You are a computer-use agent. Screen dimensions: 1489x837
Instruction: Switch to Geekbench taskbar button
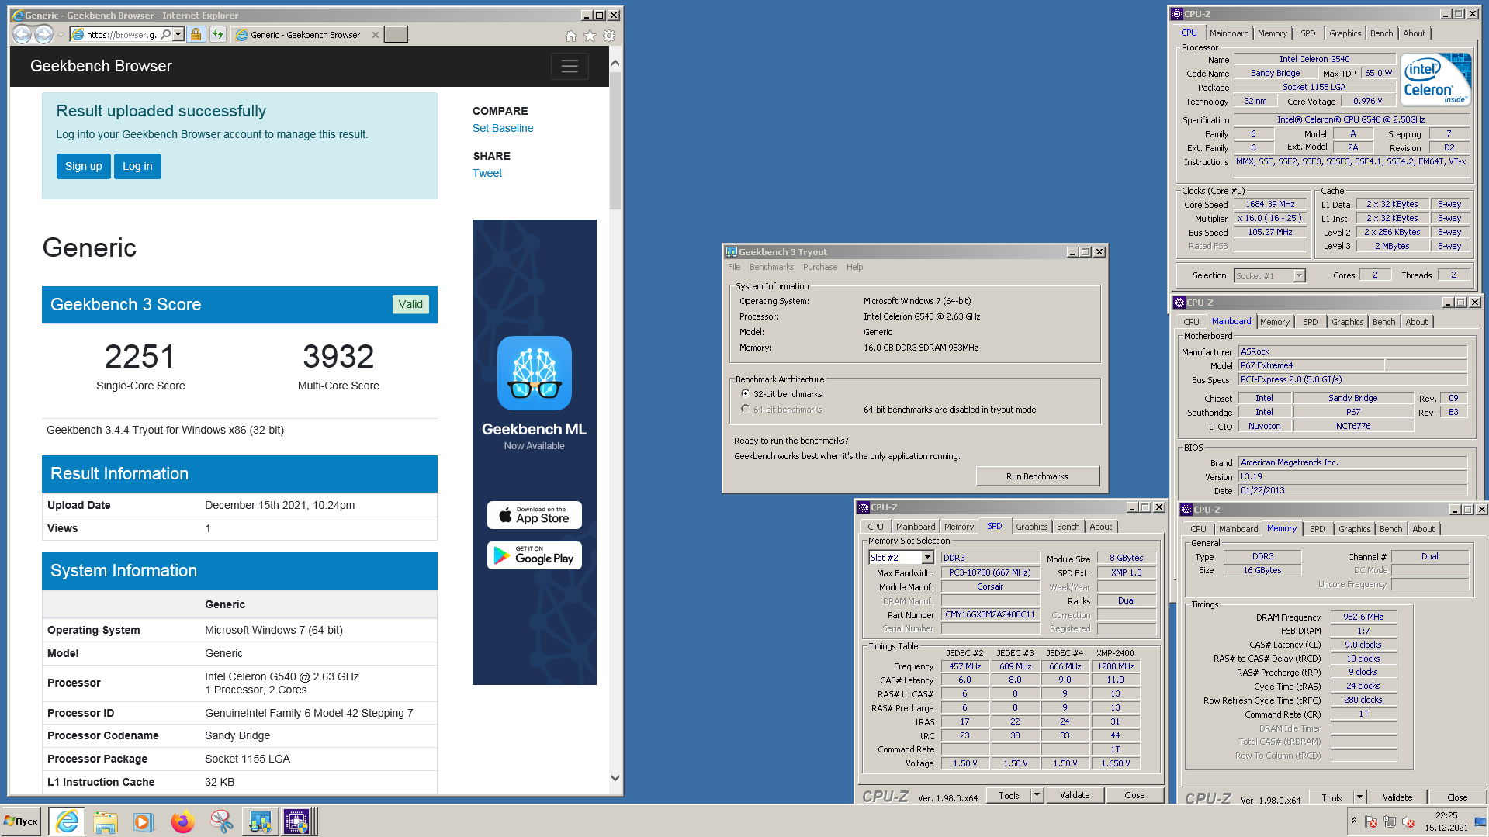click(260, 821)
